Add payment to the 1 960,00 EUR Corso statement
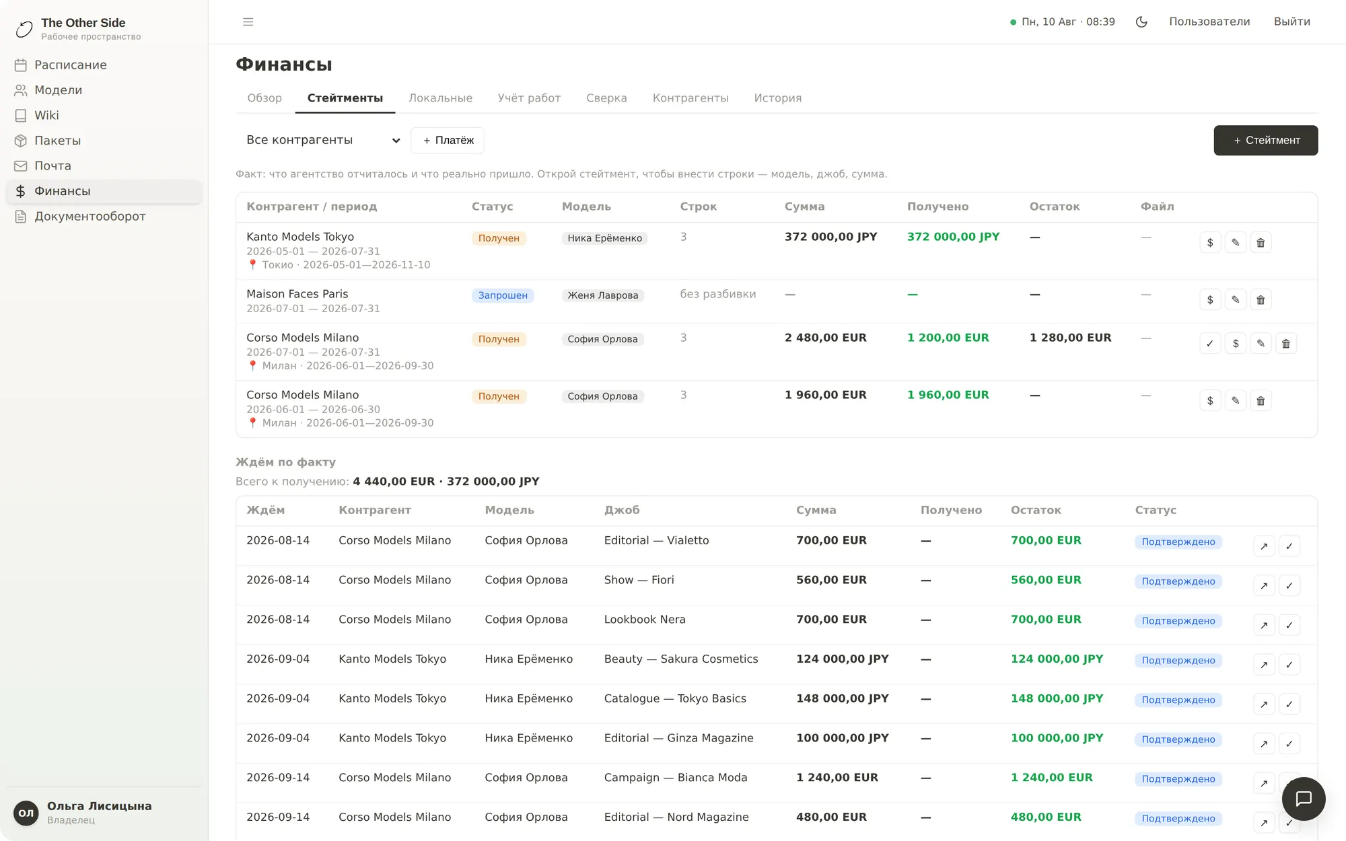The image size is (1346, 841). coord(1210,401)
